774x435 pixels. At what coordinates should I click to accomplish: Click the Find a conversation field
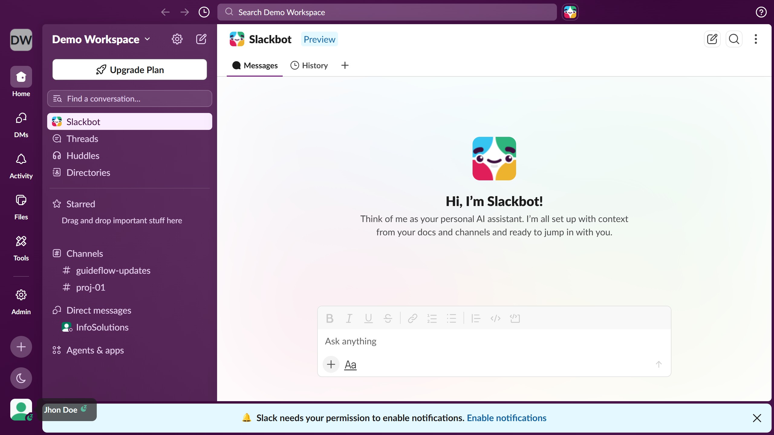[130, 98]
